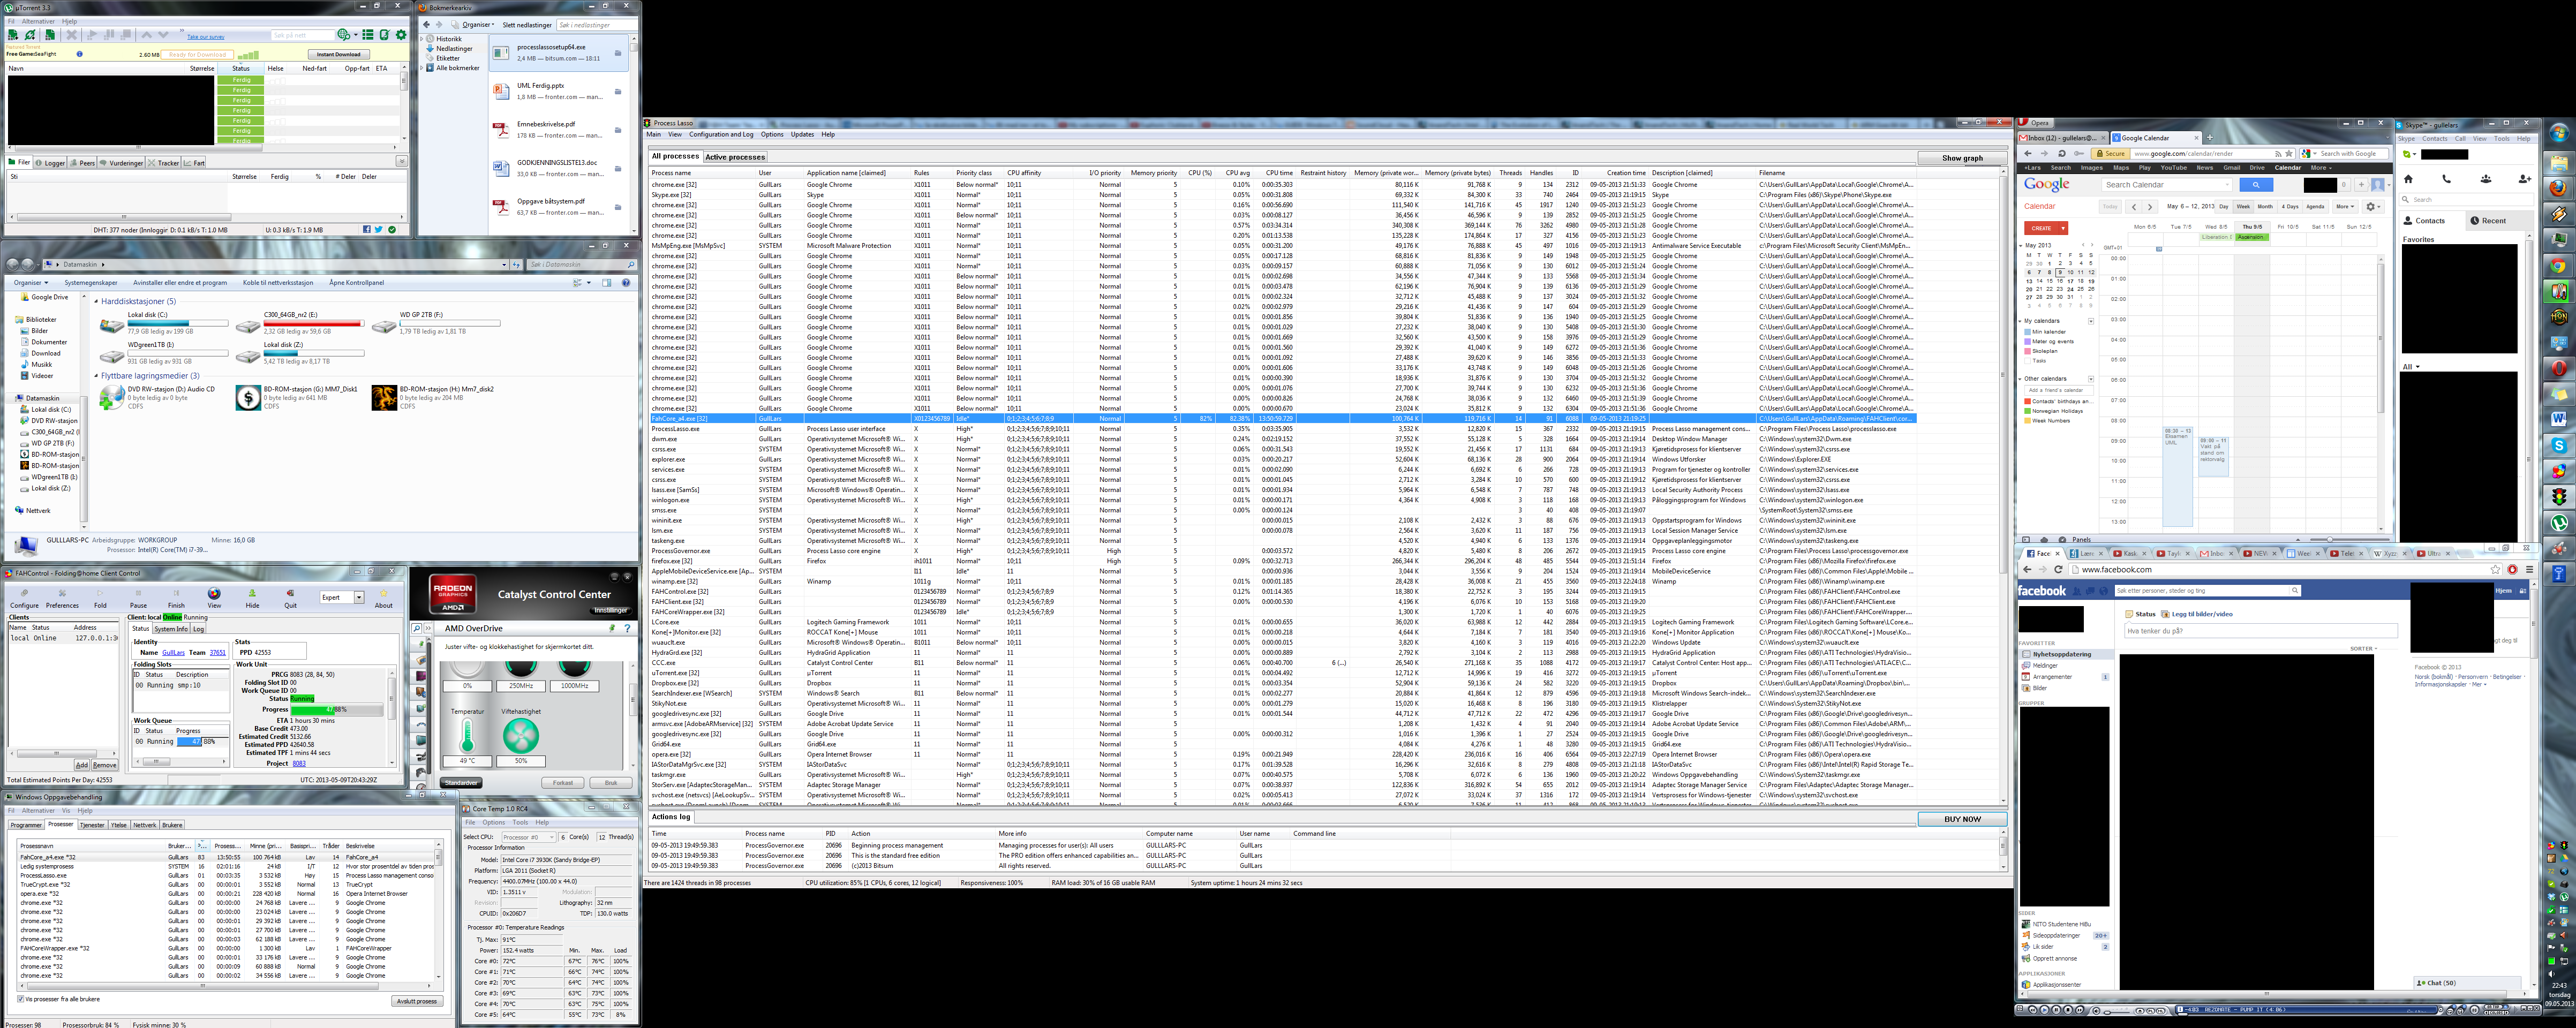Open the View icon in FAHControl toolbar

point(214,594)
